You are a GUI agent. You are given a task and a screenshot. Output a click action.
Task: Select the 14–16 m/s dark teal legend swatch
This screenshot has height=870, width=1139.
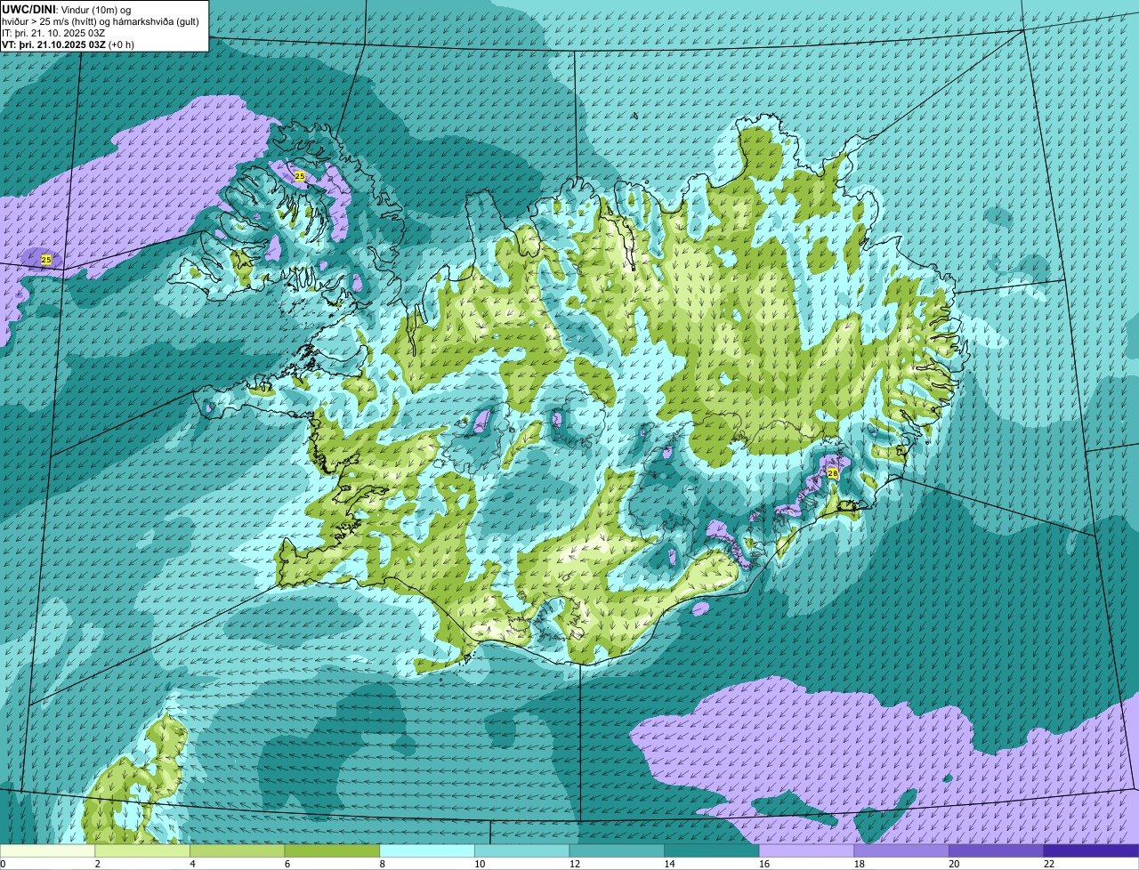712,850
